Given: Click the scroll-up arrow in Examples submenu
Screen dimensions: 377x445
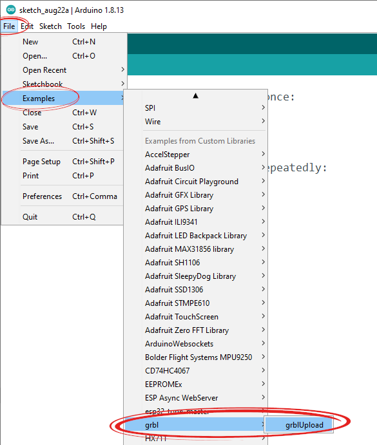Looking at the screenshot, I should [195, 96].
